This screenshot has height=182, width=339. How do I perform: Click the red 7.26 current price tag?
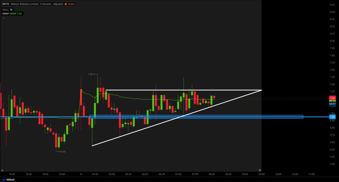click(332, 98)
